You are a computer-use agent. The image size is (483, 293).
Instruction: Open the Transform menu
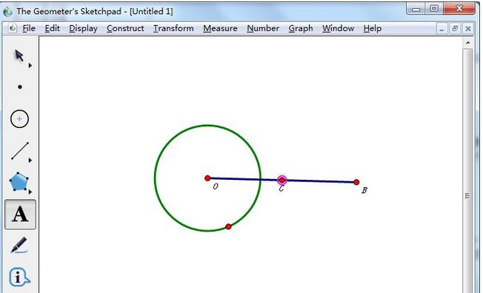click(173, 28)
